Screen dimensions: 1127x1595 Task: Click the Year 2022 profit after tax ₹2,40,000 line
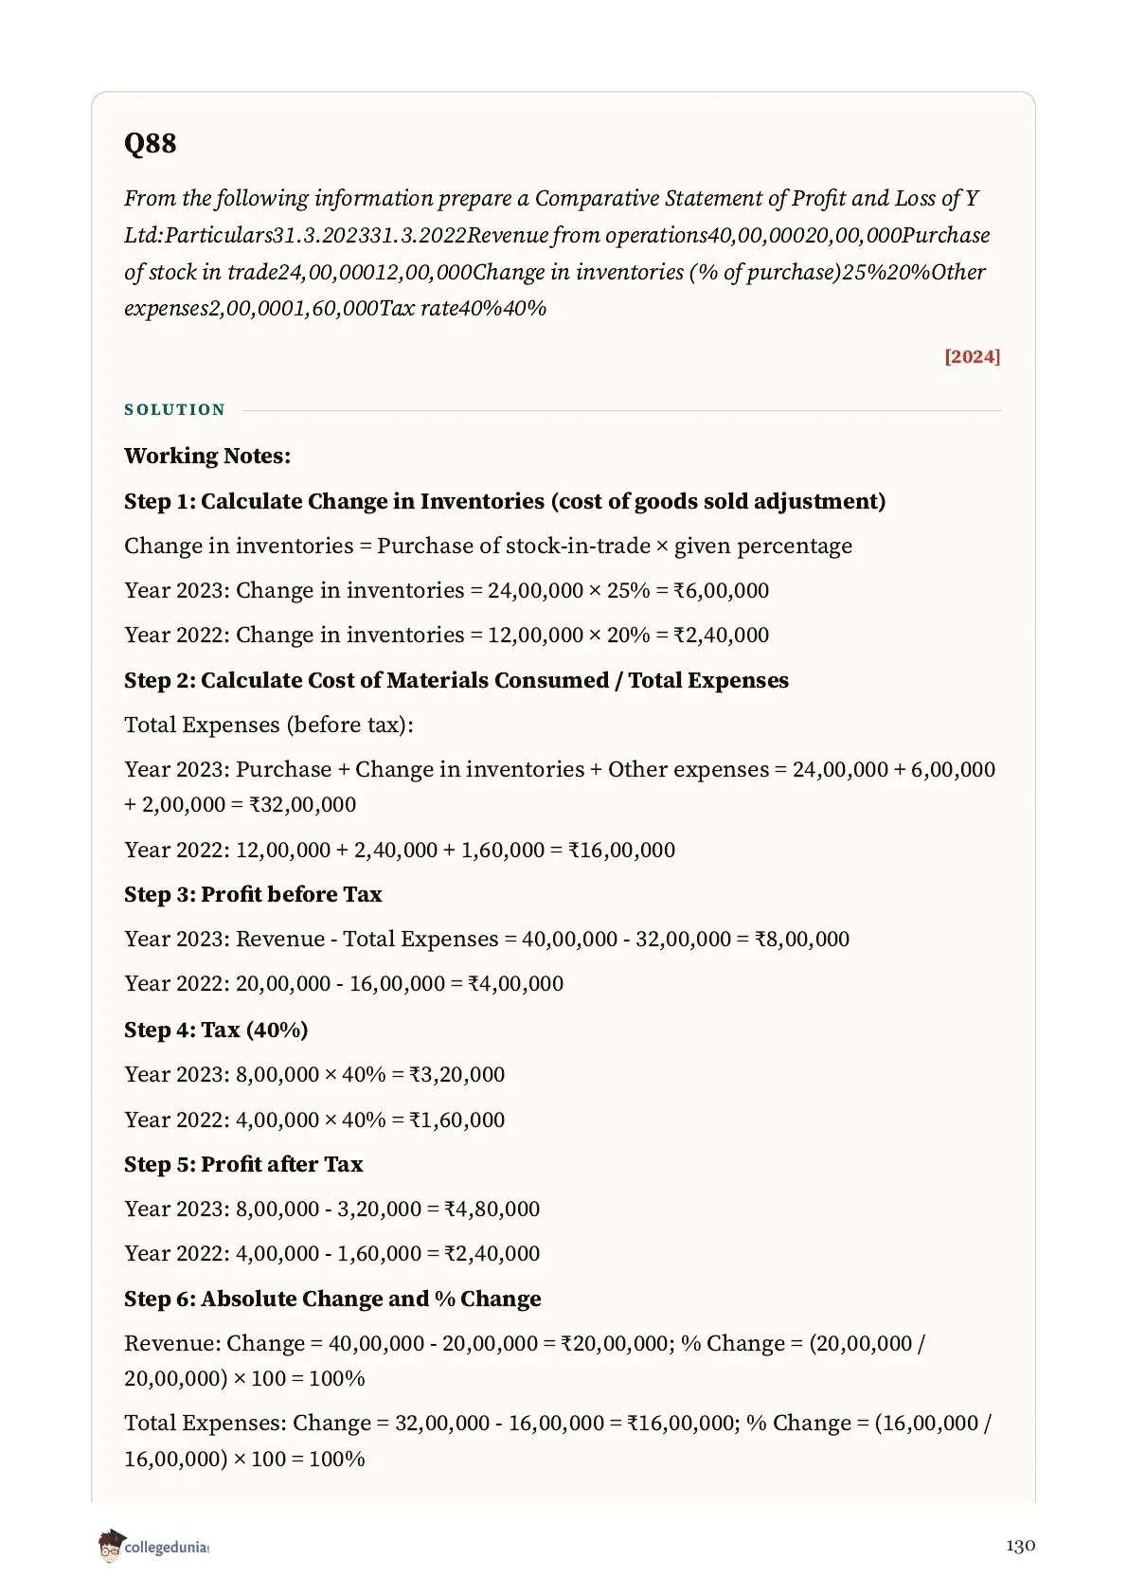[332, 1253]
